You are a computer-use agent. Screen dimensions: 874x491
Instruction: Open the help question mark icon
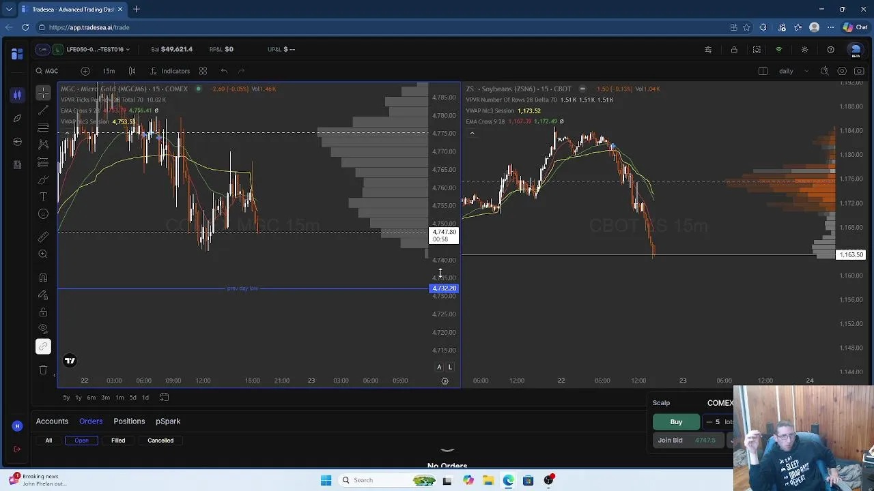point(830,50)
